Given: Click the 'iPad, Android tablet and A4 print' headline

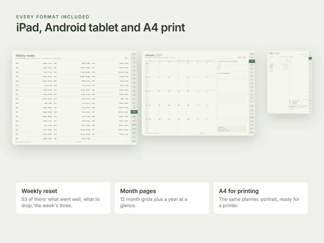Looking at the screenshot, I should tap(100, 28).
